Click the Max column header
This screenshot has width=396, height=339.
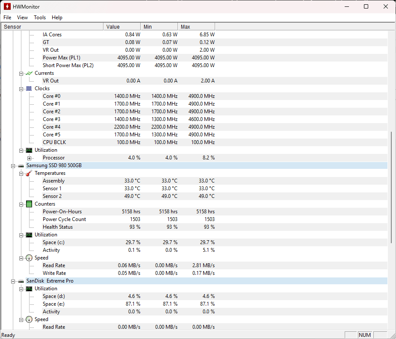(x=196, y=27)
